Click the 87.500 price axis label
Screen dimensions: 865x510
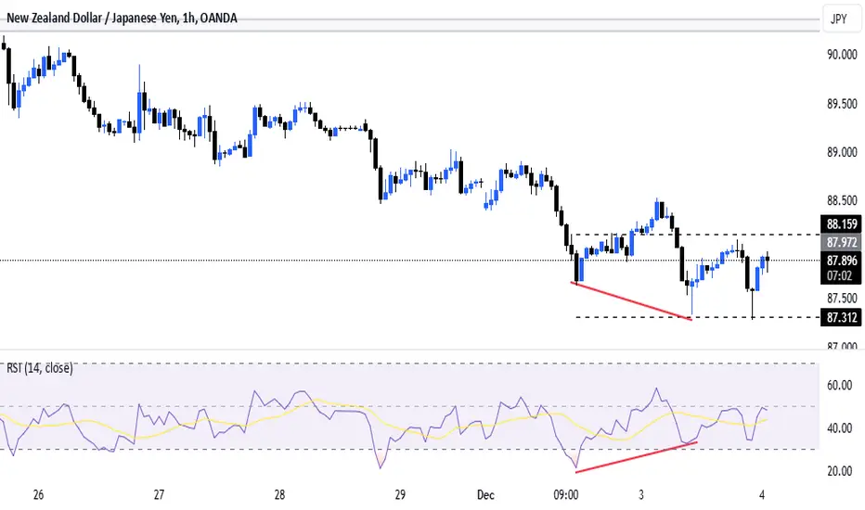coord(842,299)
